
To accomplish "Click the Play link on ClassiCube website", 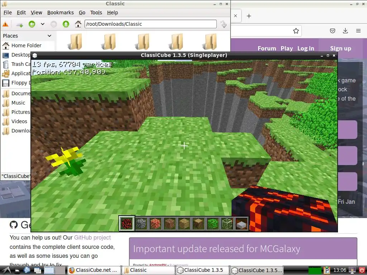I will [287, 48].
